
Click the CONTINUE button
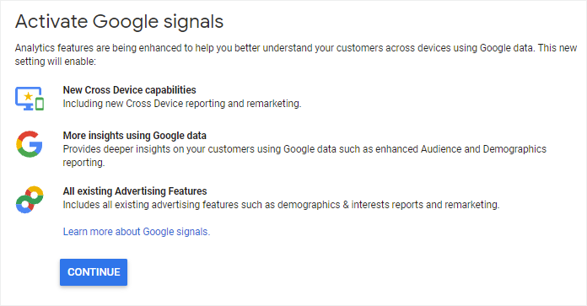click(94, 272)
